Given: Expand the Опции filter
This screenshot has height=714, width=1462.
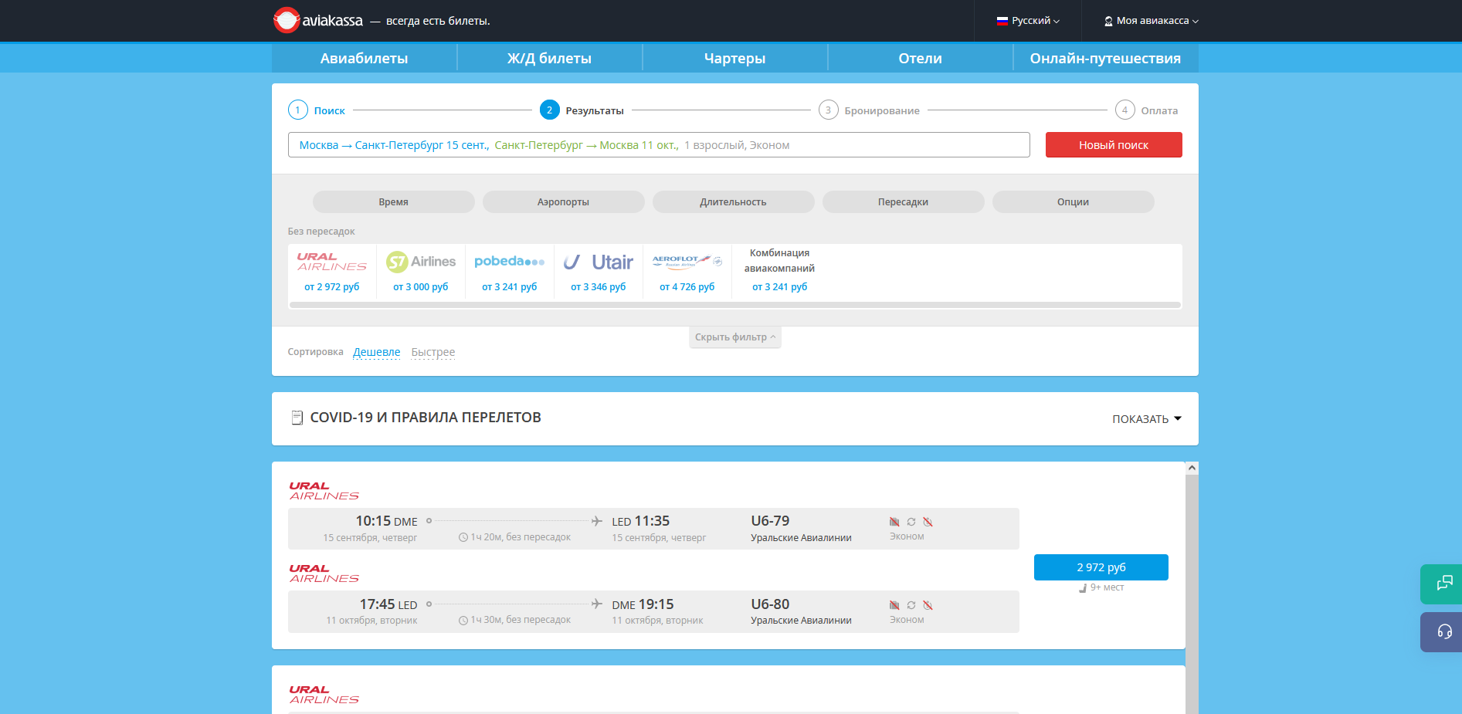Looking at the screenshot, I should [x=1073, y=201].
